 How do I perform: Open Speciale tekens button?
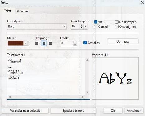click(73, 111)
